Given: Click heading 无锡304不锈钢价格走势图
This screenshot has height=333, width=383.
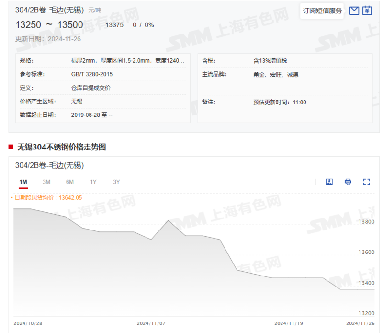Looking at the screenshot, I should click(62, 147).
